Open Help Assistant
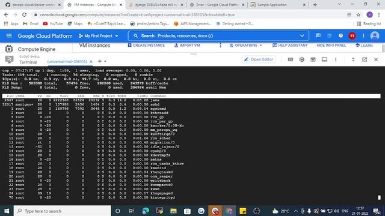The image size is (385, 216). click(290, 46)
